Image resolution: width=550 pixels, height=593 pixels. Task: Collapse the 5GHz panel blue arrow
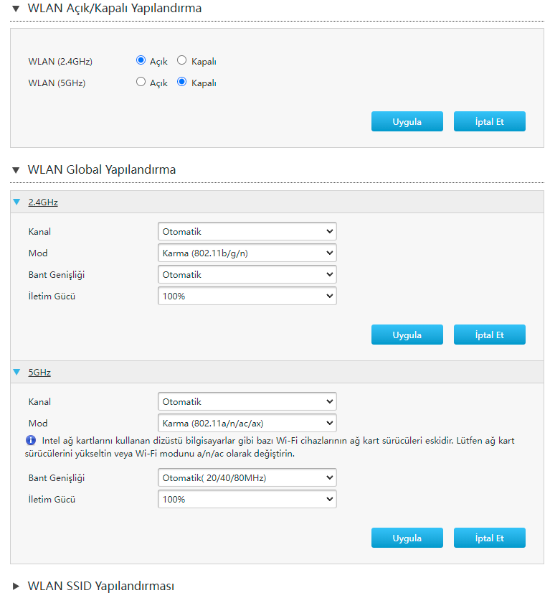[16, 373]
